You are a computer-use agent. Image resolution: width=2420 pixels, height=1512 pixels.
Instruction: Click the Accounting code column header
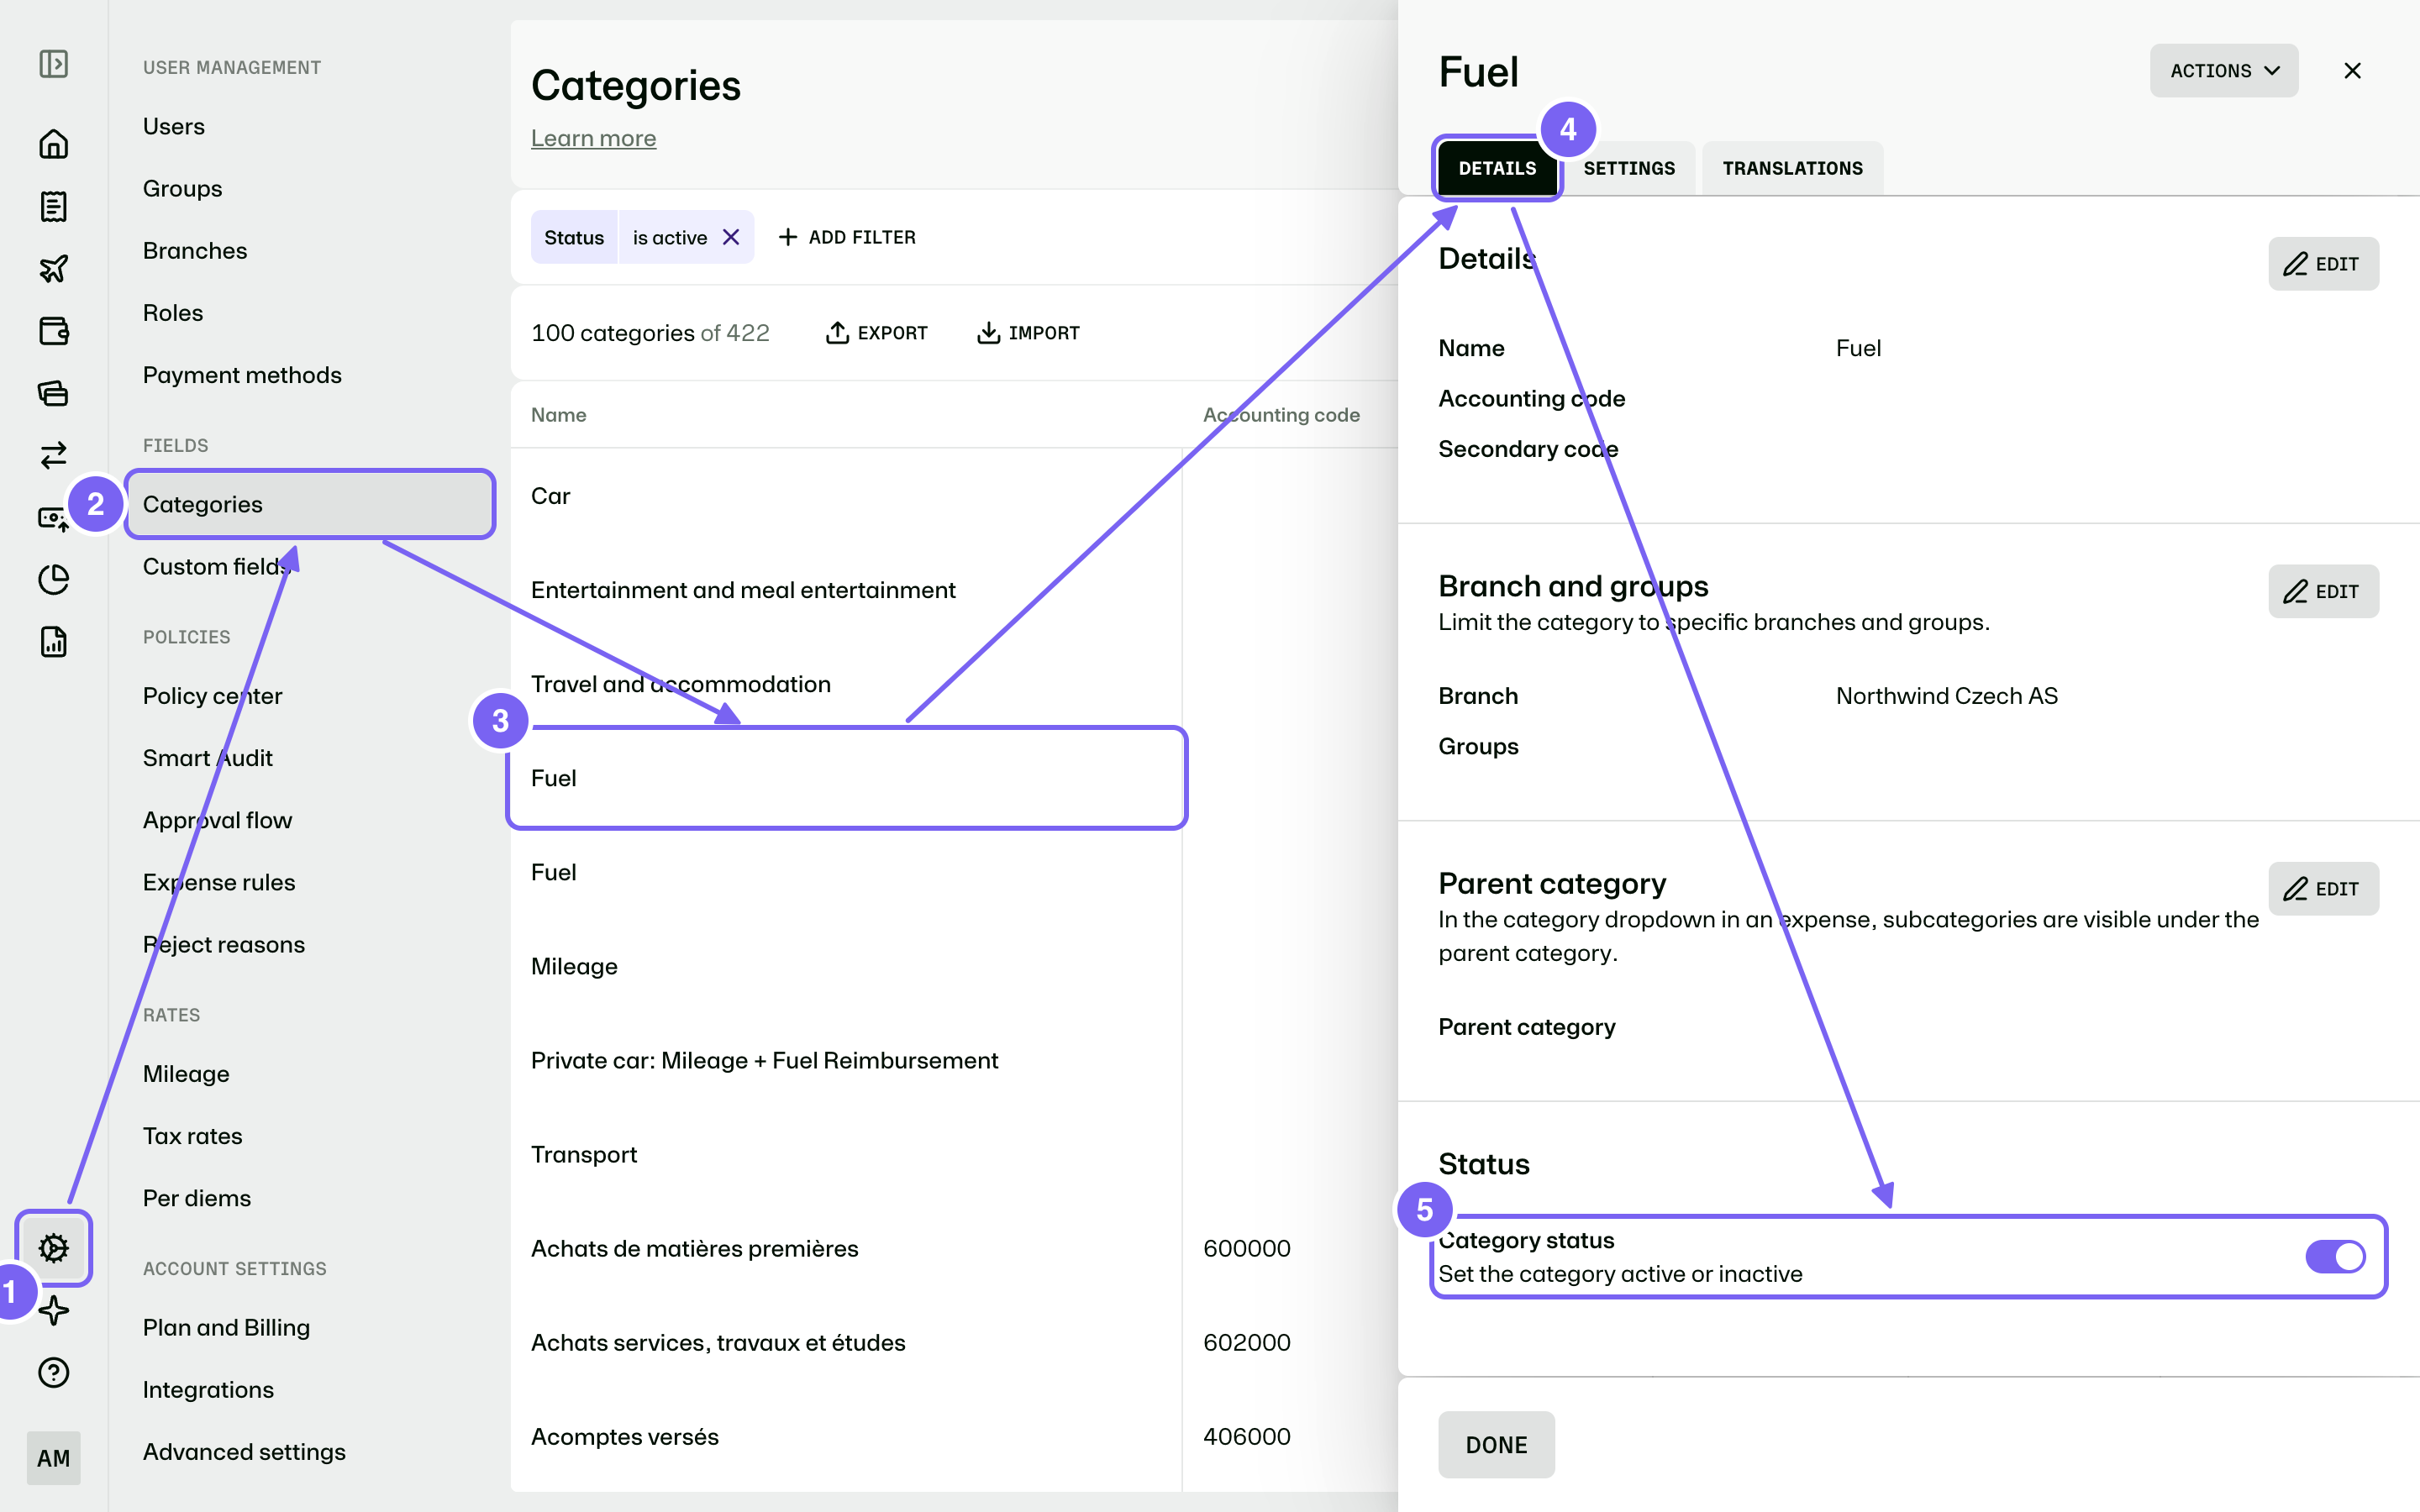1281,415
